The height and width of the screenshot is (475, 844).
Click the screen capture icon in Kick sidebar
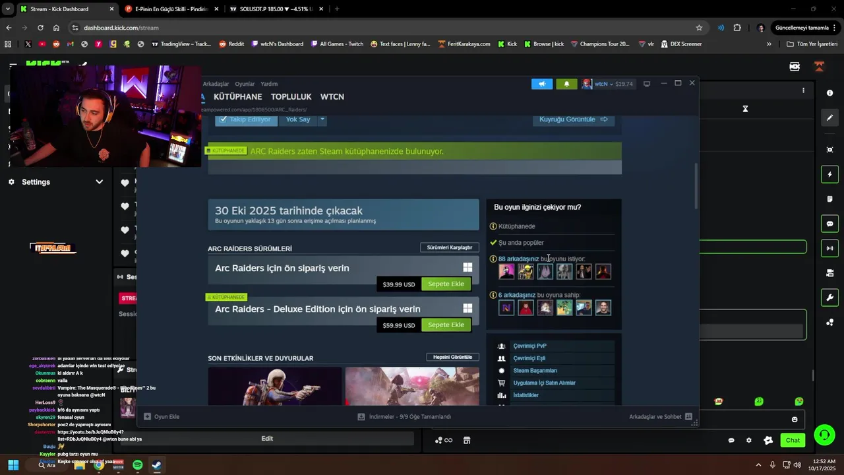pyautogui.click(x=829, y=150)
